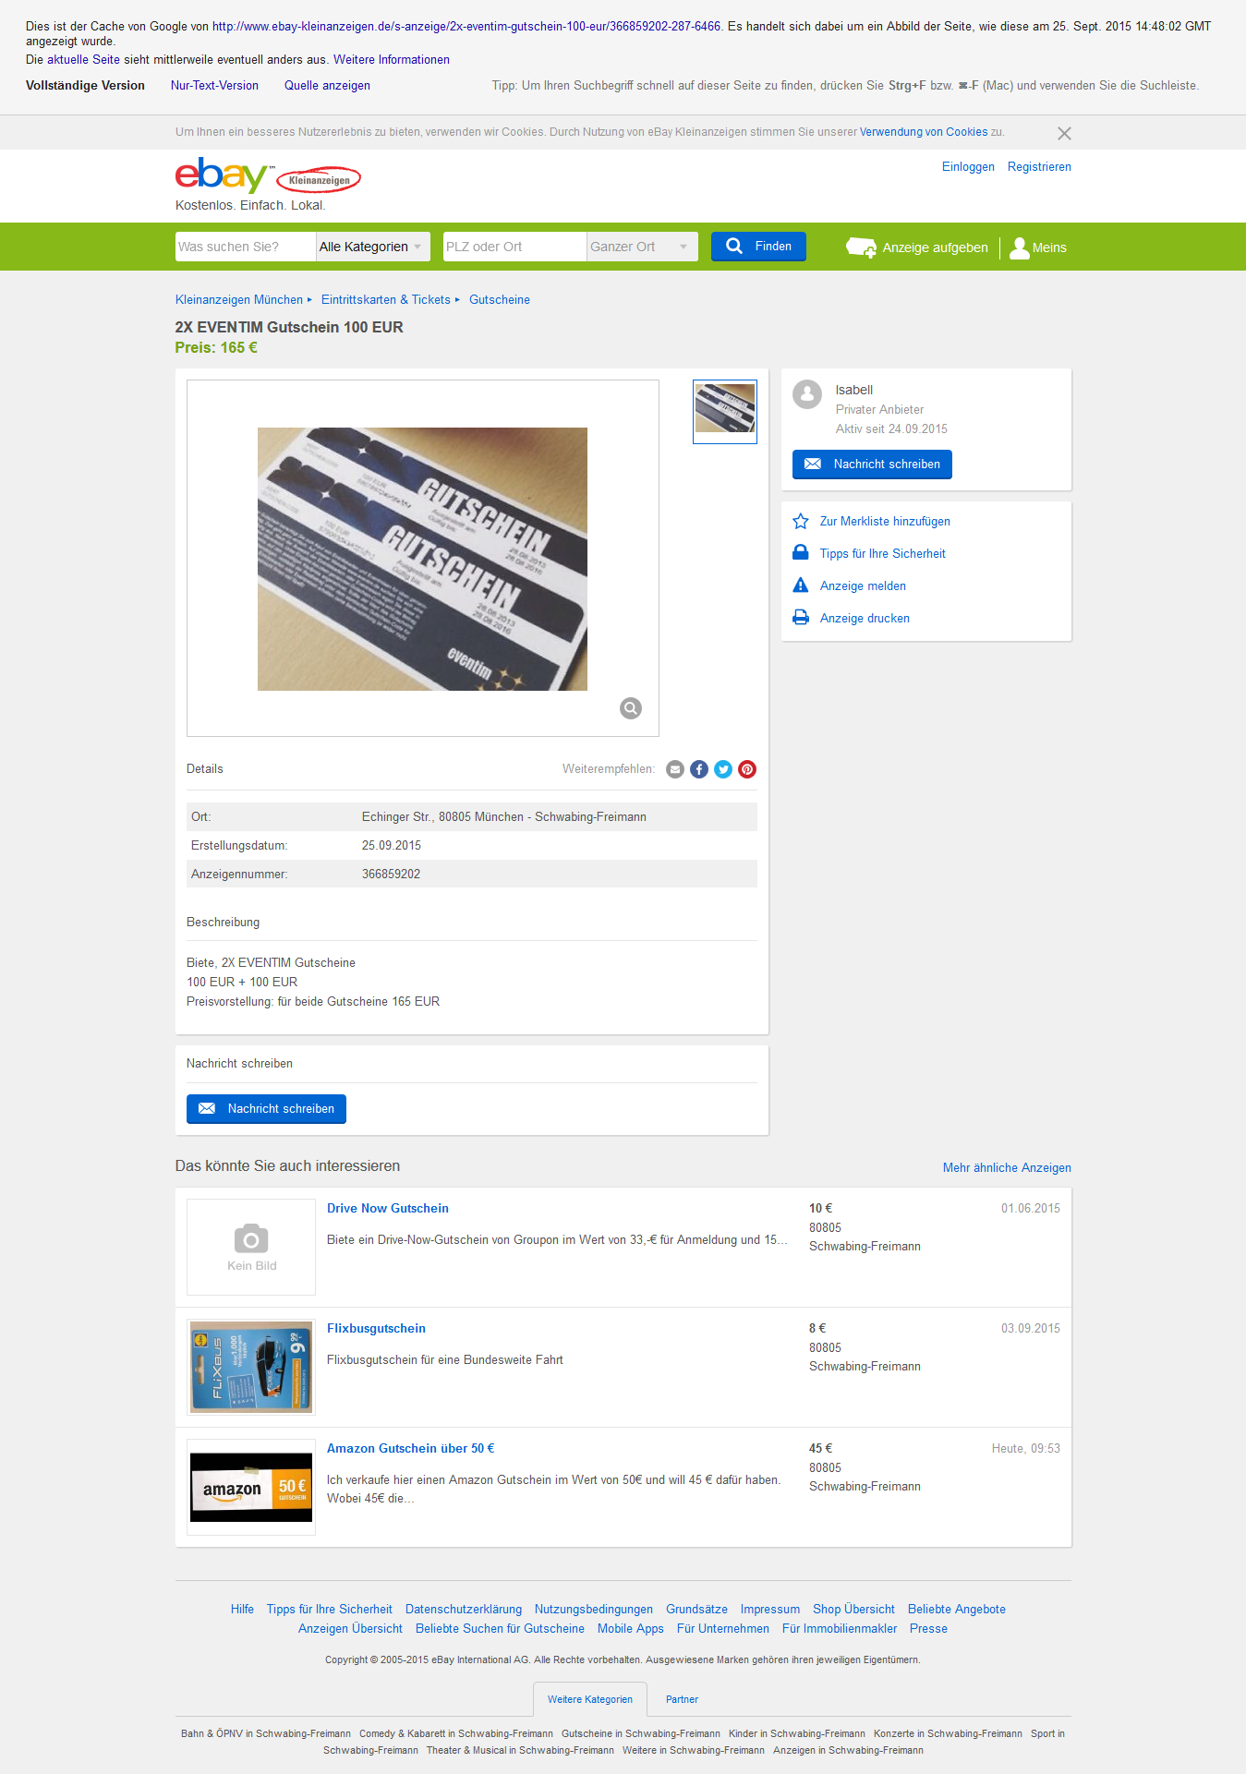The image size is (1246, 1774).
Task: Go to Kleinanzeigen München breadcrumb
Action: (239, 300)
